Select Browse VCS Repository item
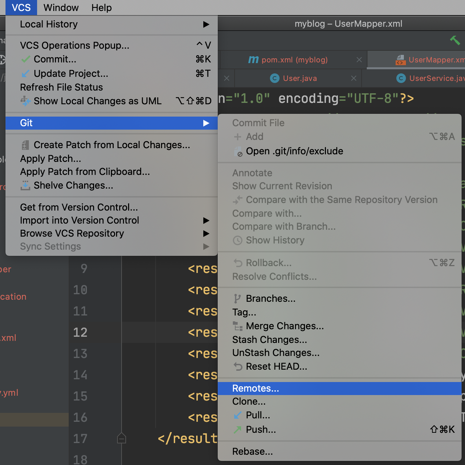This screenshot has width=465, height=465. (112, 234)
